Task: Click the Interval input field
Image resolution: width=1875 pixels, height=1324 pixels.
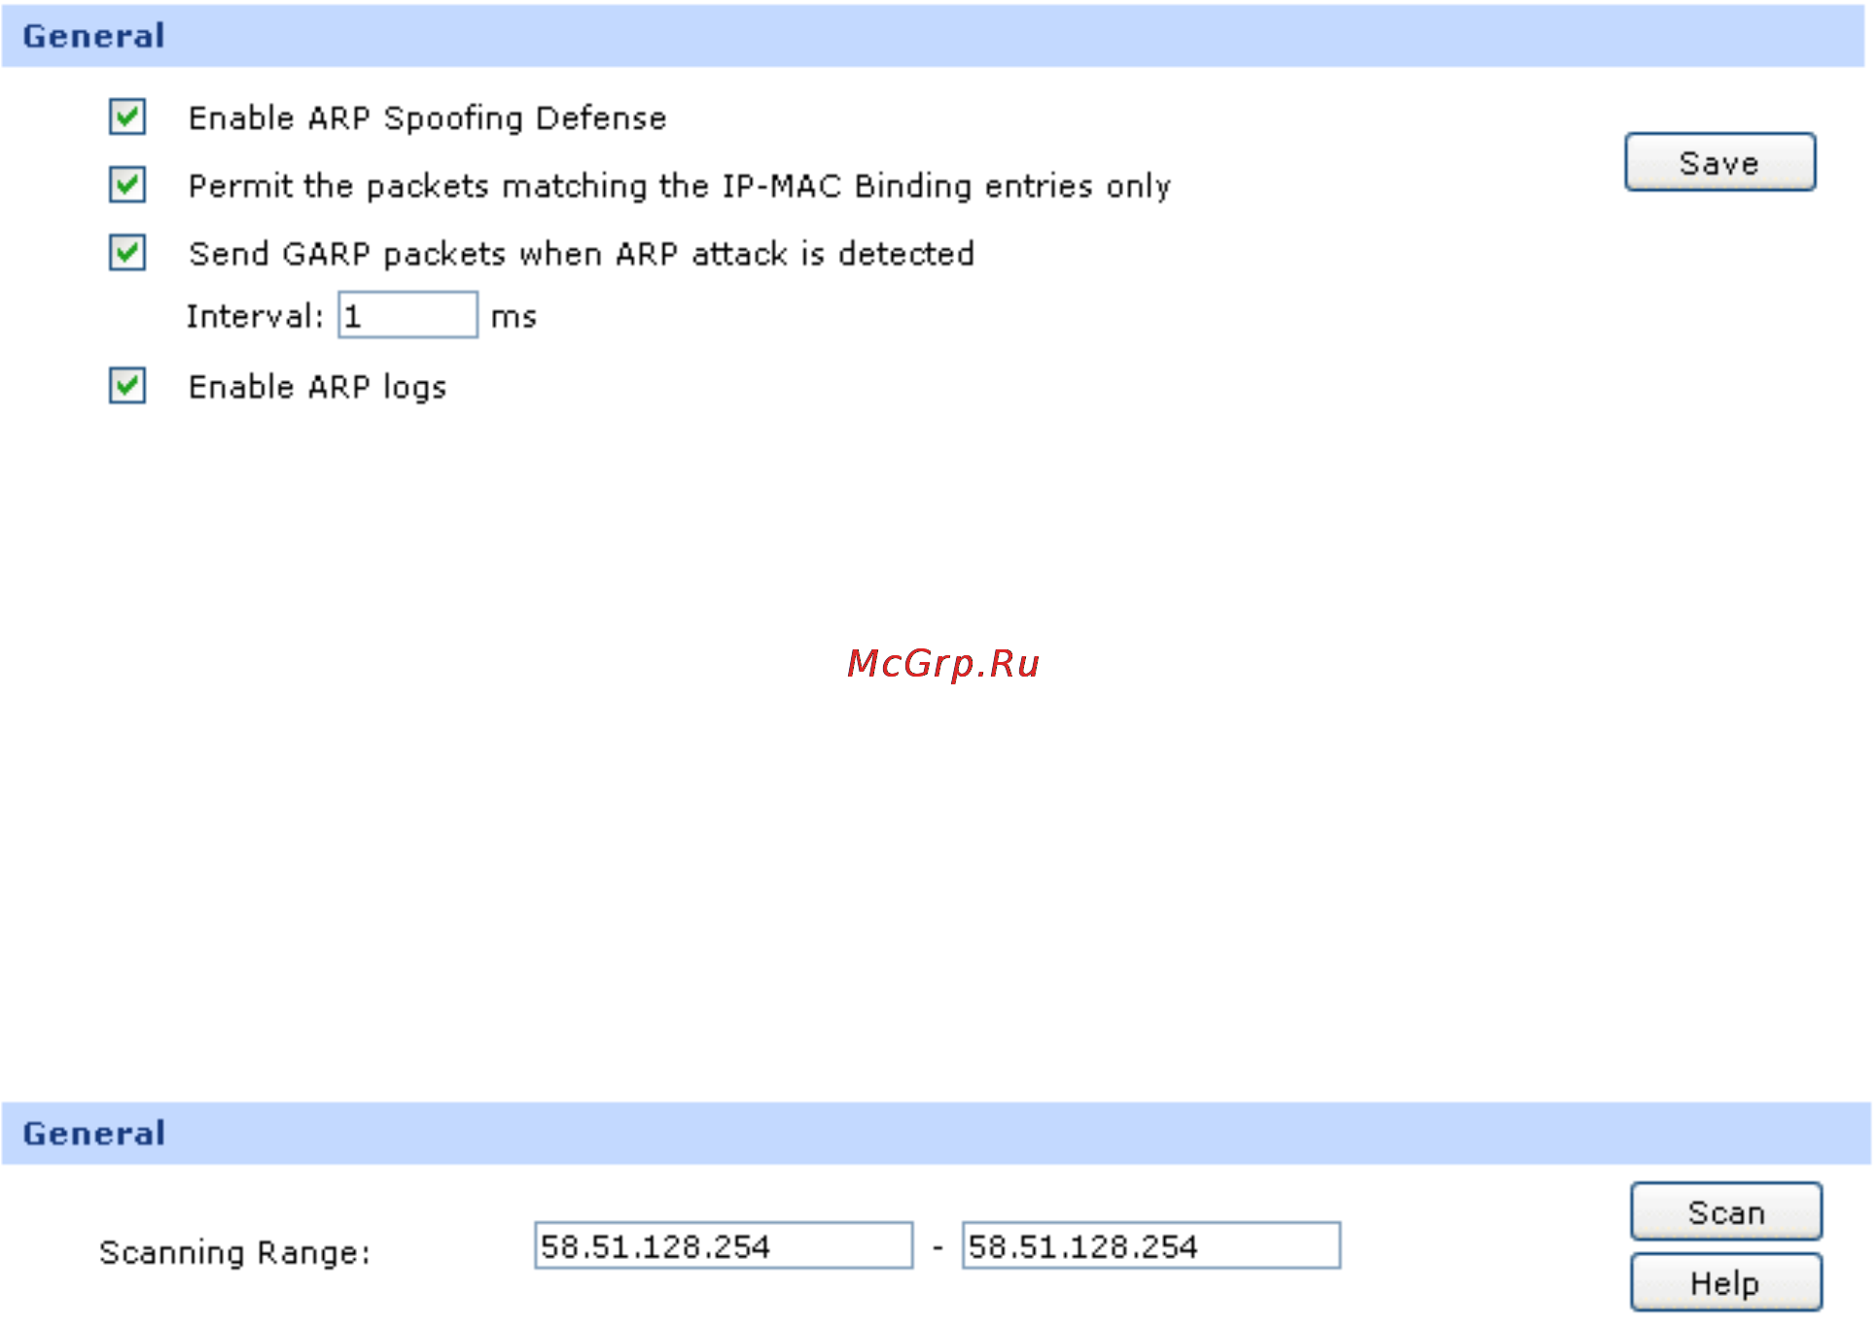Action: pos(407,315)
